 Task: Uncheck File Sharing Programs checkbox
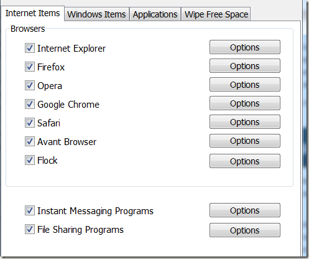(x=30, y=229)
